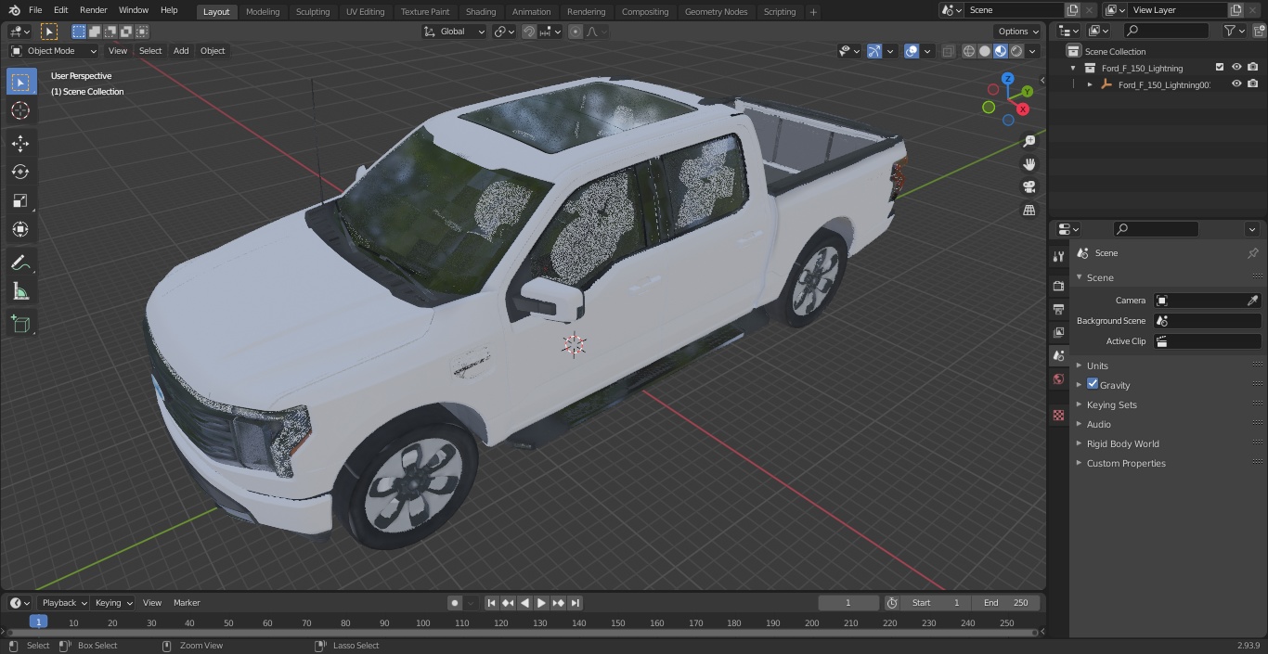Open the Output properties tab
This screenshot has width=1268, height=654.
(1058, 309)
